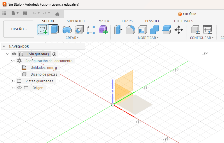Click the Fusion app icon in title bar

[4, 4]
